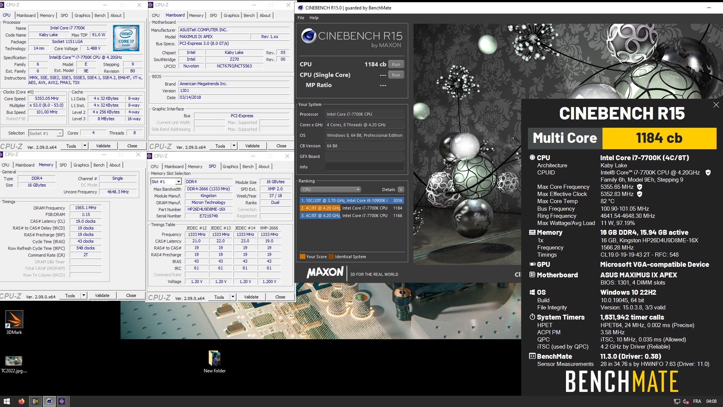The image size is (723, 407).
Task: Click the Cinebench taskbar icon
Action: [x=49, y=401]
